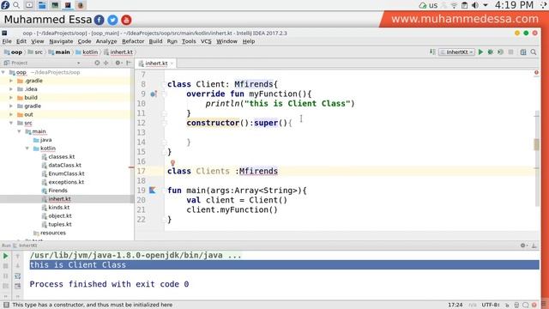Open classes.kt in project tree
Screen dimensions: 549x309
click(61, 156)
